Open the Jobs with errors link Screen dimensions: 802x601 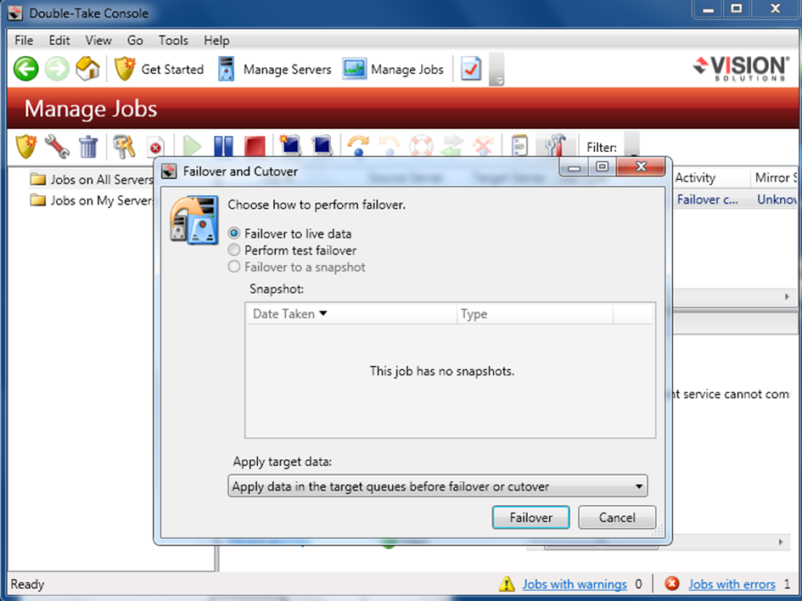point(732,584)
